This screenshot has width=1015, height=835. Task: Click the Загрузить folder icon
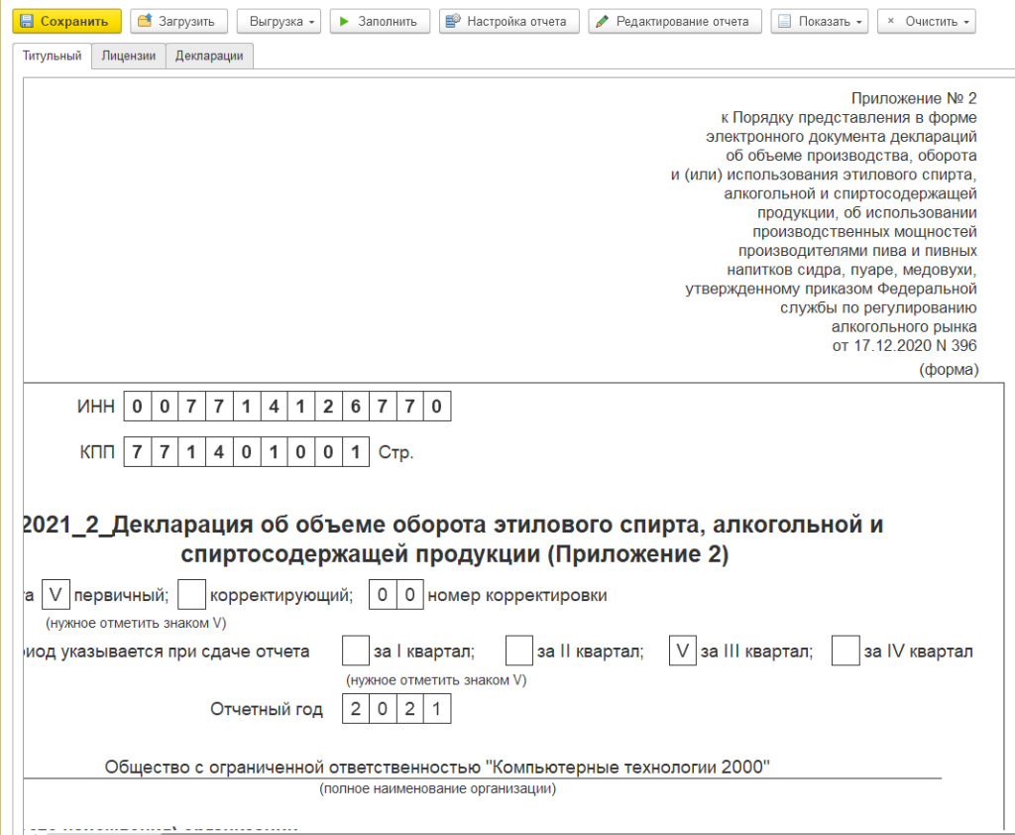(x=146, y=21)
